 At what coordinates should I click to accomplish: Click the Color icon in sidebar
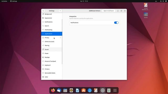[43, 77]
